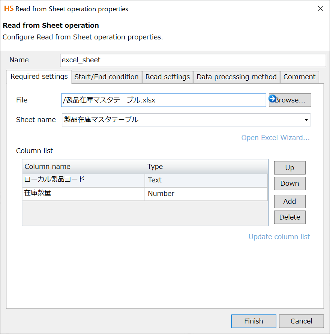Open the Sheet name combo box

click(x=186, y=120)
